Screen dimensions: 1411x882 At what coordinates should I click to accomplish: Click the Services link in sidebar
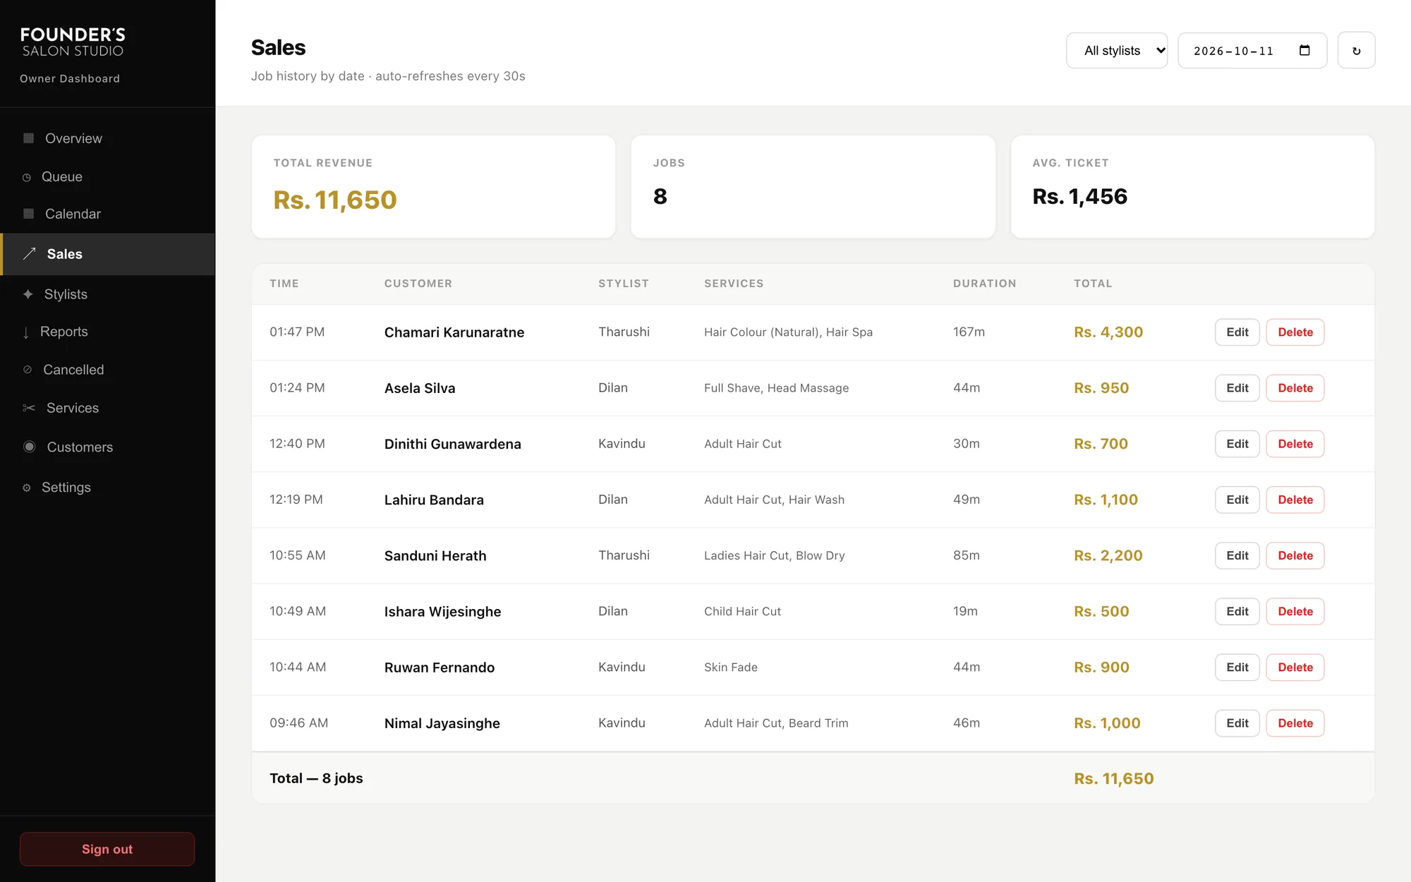(x=107, y=408)
